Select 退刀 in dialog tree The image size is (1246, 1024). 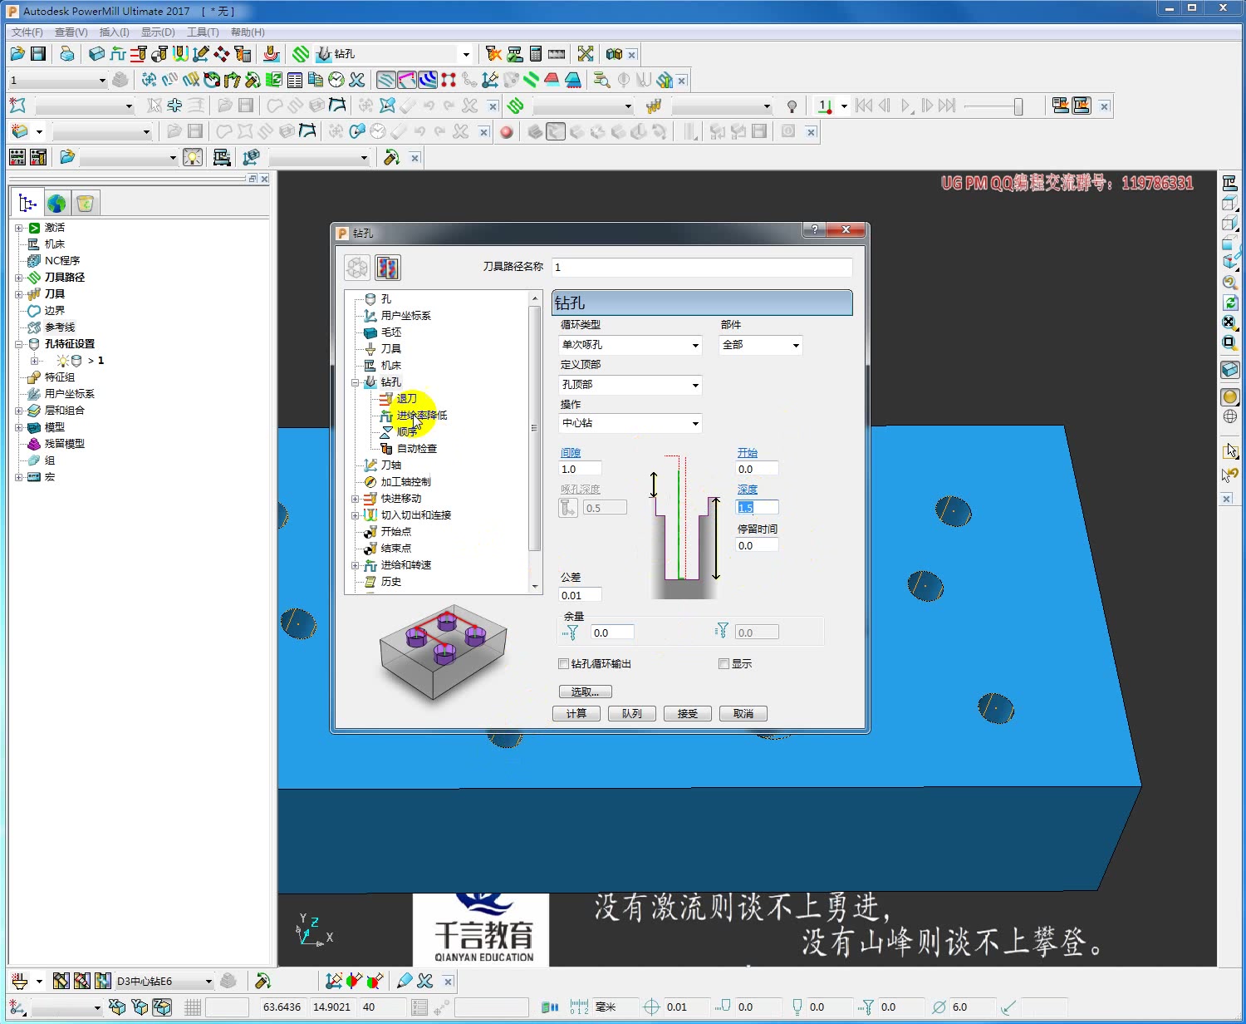407,399
